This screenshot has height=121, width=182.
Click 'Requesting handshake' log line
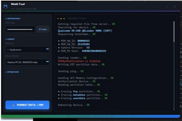[x=77, y=34]
